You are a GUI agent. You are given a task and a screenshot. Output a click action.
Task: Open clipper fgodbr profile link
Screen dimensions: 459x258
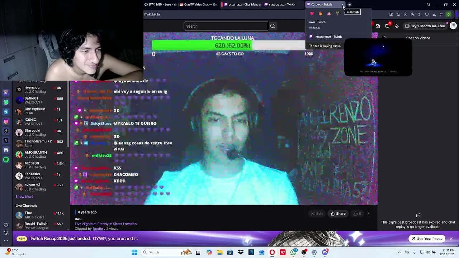98,229
